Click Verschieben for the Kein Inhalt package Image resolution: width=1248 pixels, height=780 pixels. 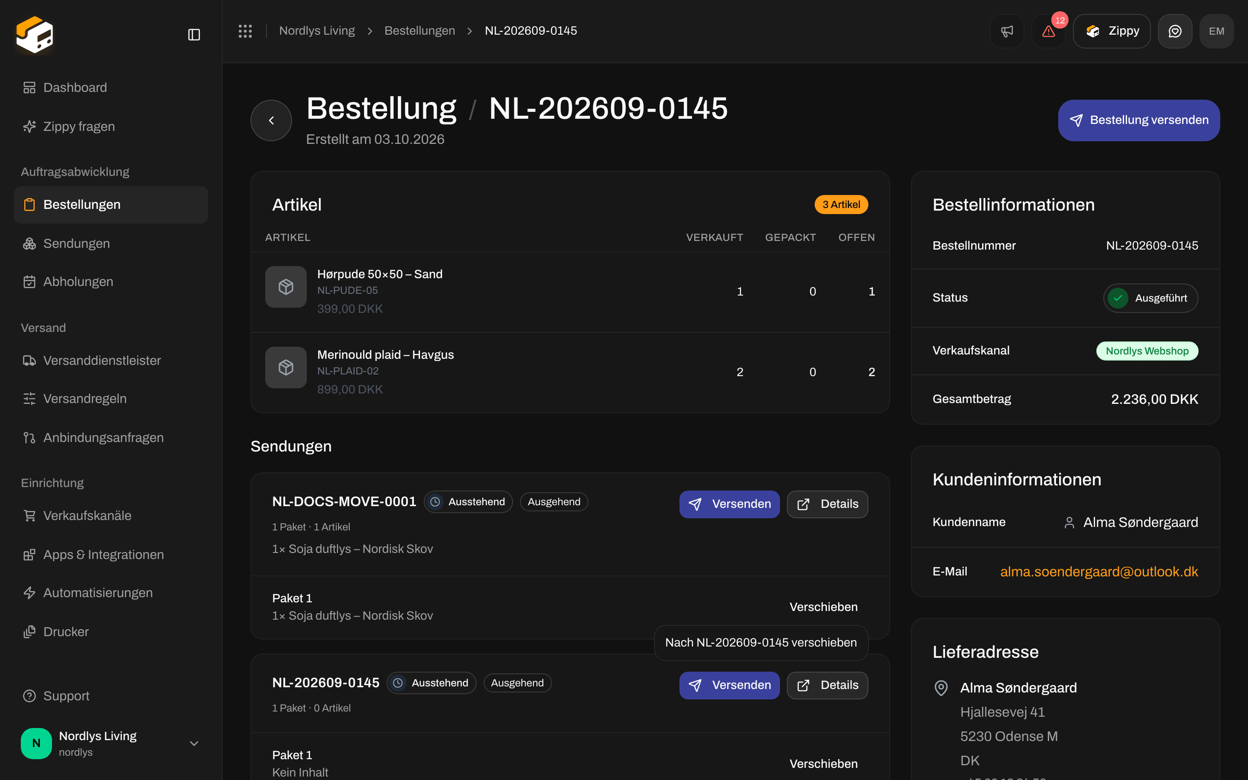(x=824, y=764)
